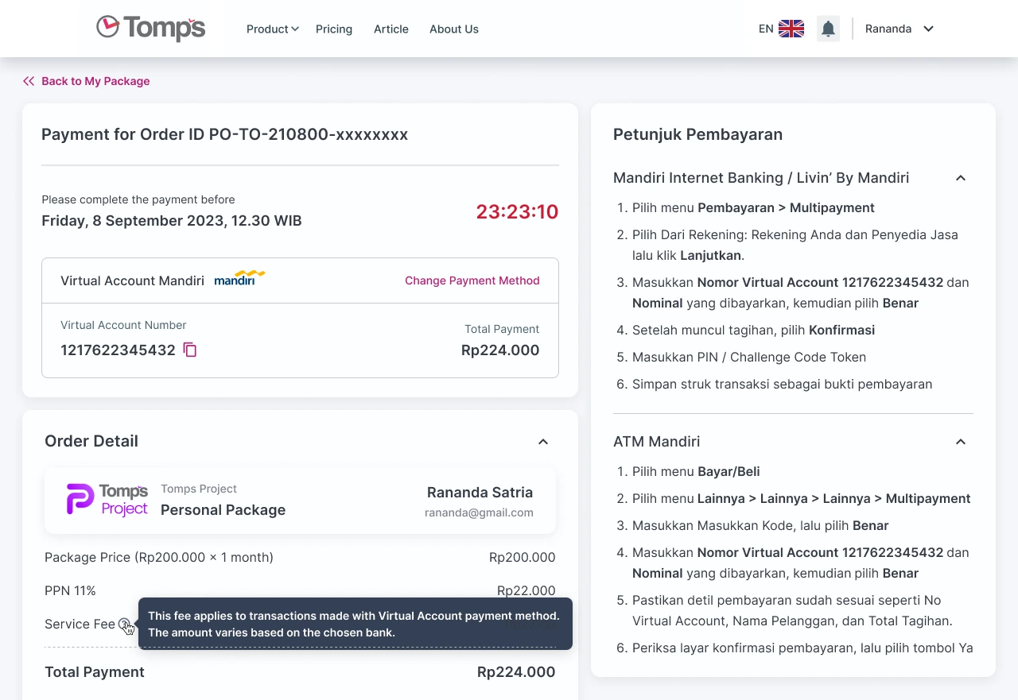
Task: Collapse the Order Detail section
Action: [543, 442]
